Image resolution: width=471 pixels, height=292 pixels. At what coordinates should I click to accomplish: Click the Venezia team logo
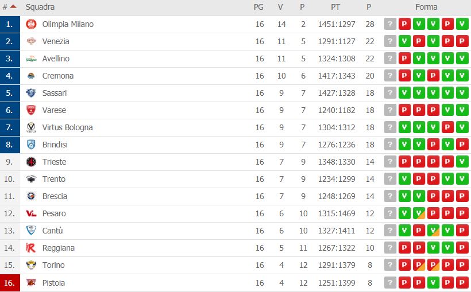tap(31, 41)
